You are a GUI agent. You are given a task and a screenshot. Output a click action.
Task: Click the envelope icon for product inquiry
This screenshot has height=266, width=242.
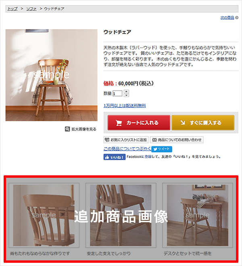[154, 140]
